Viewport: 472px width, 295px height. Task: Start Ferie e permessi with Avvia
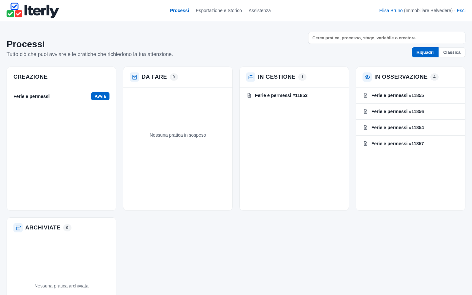100,96
